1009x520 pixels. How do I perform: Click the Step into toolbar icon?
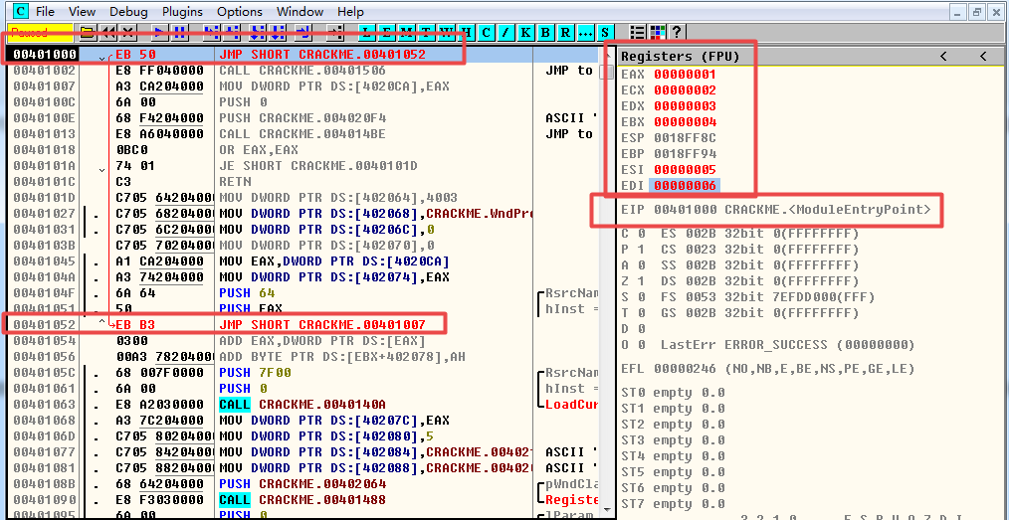212,32
